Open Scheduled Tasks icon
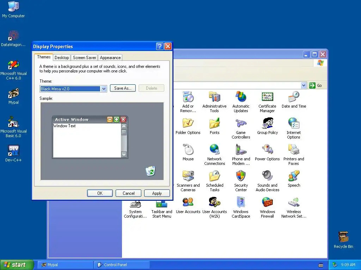The image size is (361, 270). [x=214, y=181]
